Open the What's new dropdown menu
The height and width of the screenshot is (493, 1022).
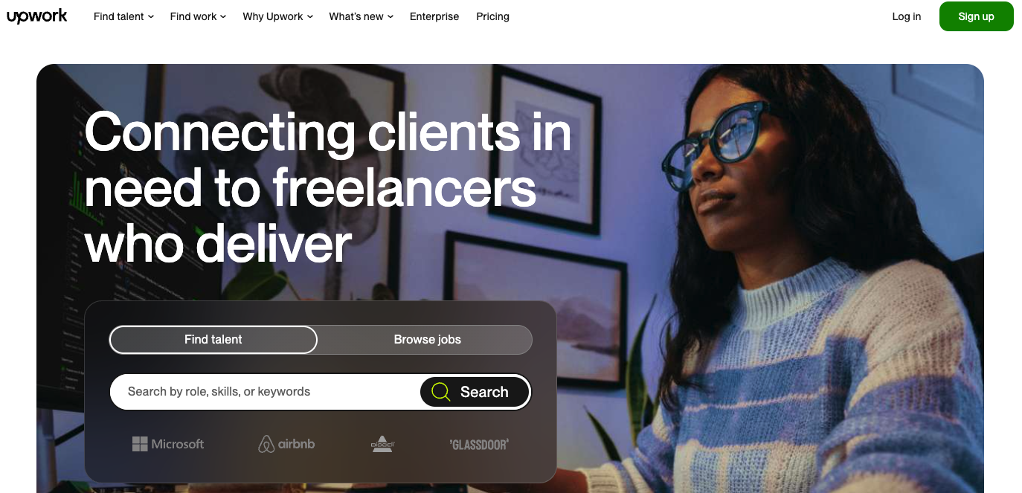click(x=361, y=16)
